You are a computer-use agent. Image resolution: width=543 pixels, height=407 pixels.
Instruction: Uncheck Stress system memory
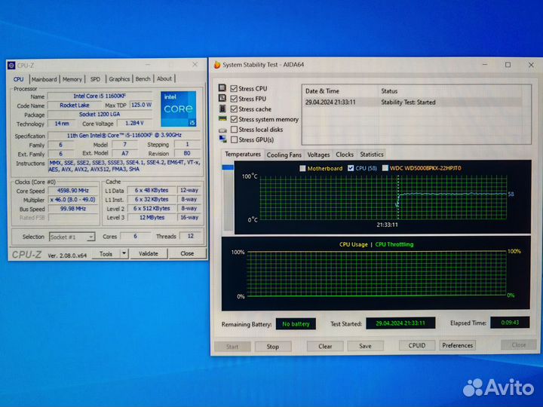click(234, 119)
